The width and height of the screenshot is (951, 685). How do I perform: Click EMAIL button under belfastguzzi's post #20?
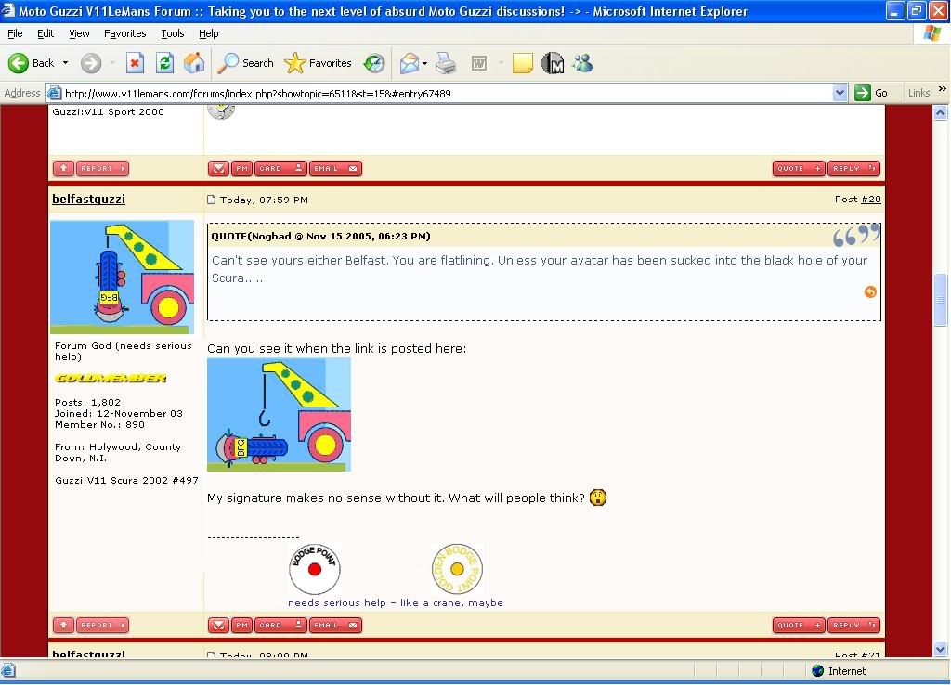coord(335,625)
